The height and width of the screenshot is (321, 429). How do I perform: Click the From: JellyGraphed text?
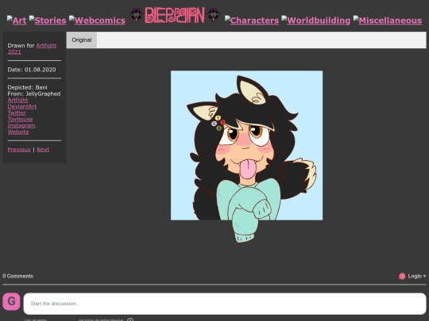click(x=34, y=94)
